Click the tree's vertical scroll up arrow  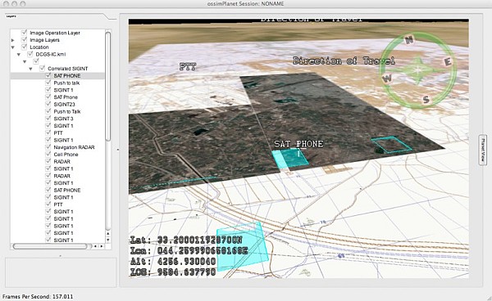pos(108,233)
